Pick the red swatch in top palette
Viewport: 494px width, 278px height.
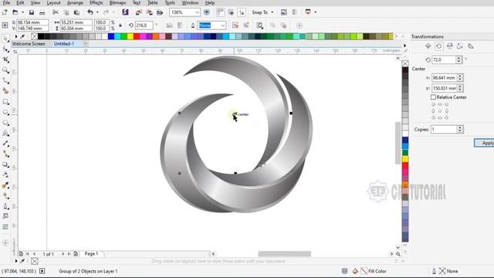coord(137,36)
